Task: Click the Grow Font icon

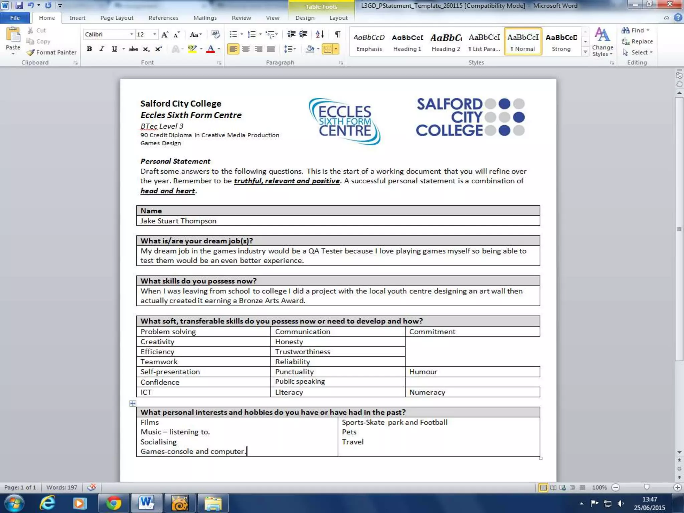Action: (165, 34)
